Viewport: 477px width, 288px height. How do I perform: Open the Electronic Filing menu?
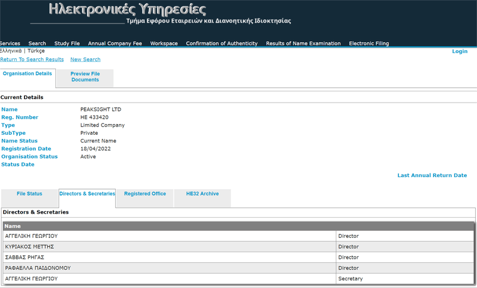click(370, 44)
